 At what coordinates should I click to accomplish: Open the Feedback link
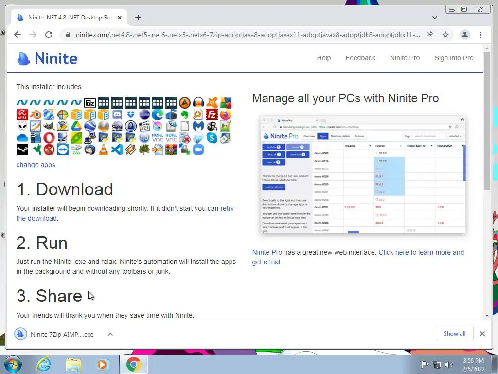coord(360,58)
